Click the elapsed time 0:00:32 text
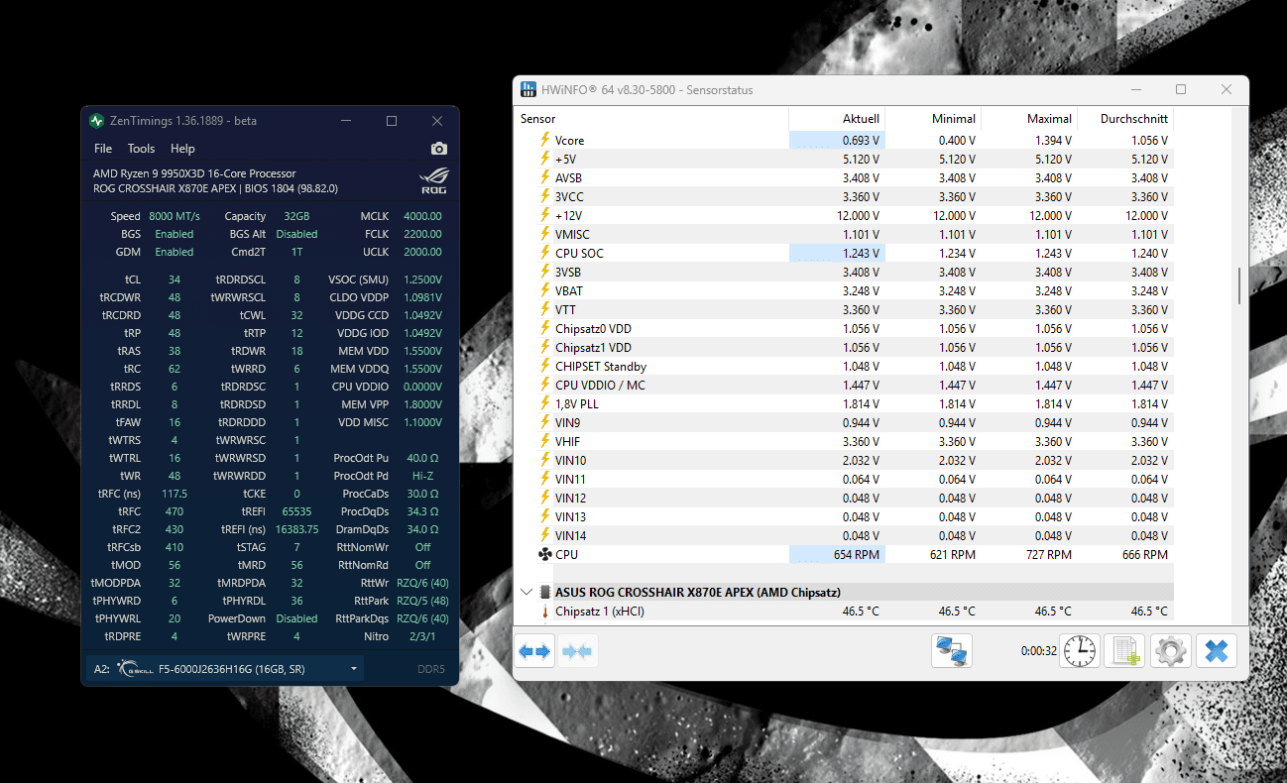 click(x=1038, y=651)
